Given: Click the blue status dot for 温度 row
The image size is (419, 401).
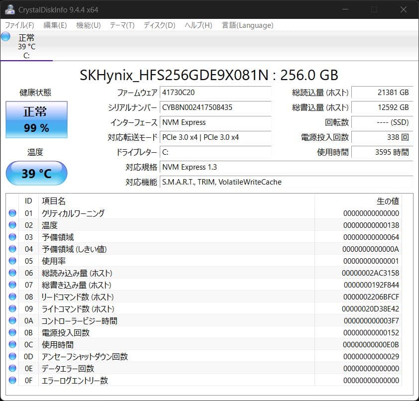Looking at the screenshot, I should coord(12,225).
